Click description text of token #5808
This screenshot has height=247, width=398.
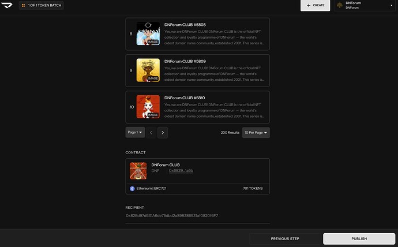point(214,38)
